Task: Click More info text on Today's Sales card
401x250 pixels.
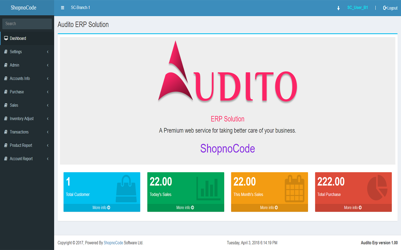Action: click(183, 208)
